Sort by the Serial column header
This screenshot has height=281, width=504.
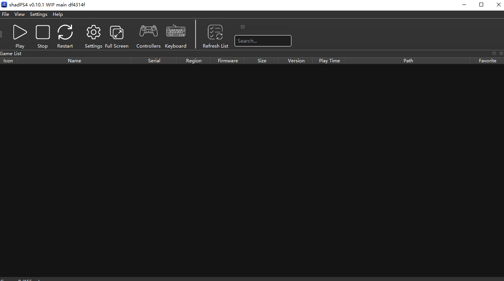154,61
